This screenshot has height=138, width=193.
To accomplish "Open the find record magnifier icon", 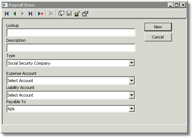I will tap(61, 14).
